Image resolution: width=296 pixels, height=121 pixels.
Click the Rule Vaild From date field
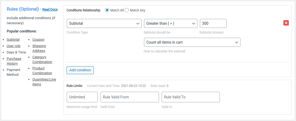[129, 97]
